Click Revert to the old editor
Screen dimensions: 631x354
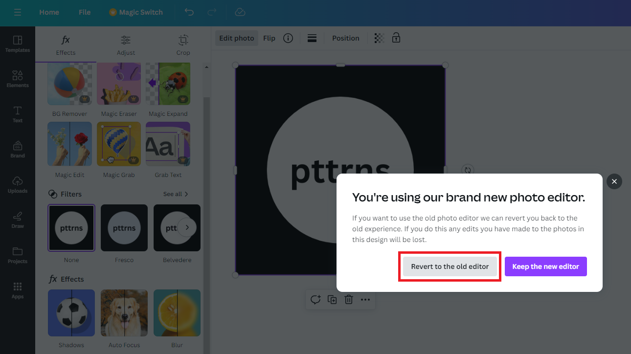tap(450, 266)
